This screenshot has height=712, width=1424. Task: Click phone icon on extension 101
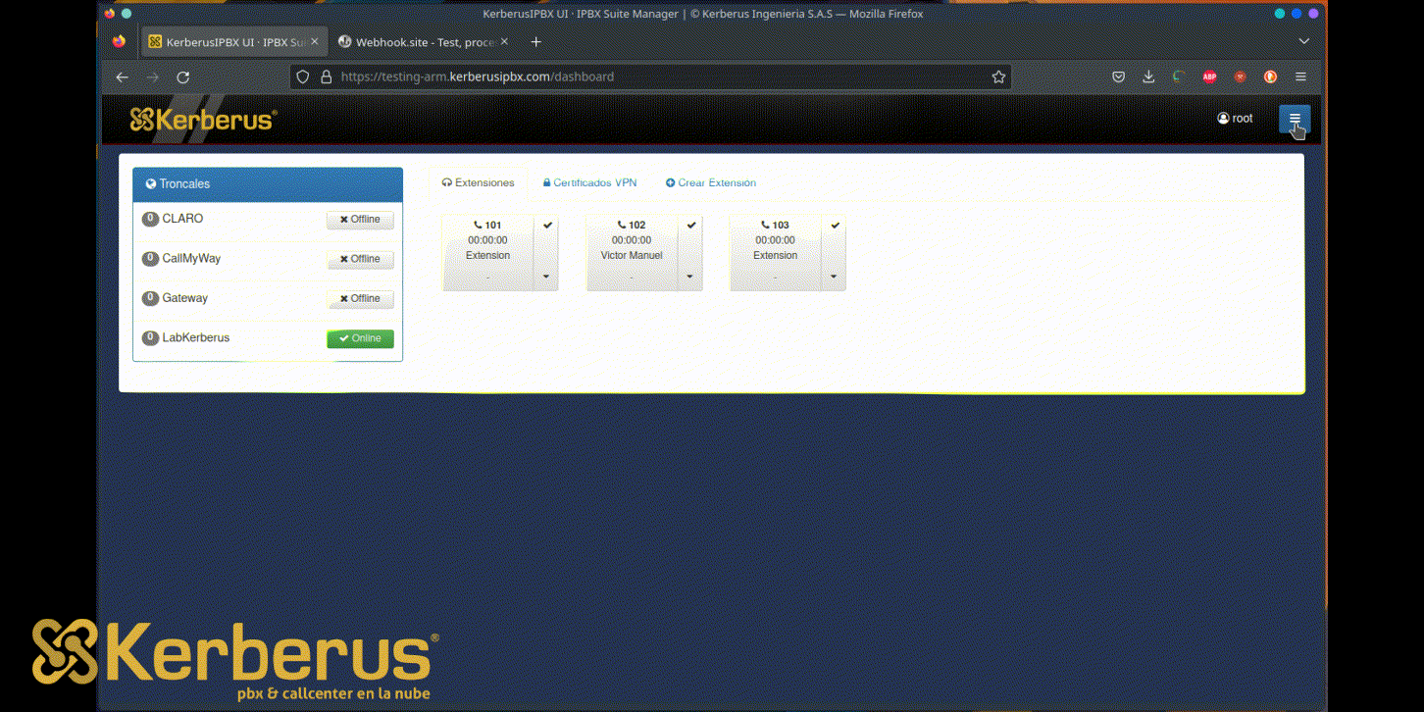click(x=478, y=226)
